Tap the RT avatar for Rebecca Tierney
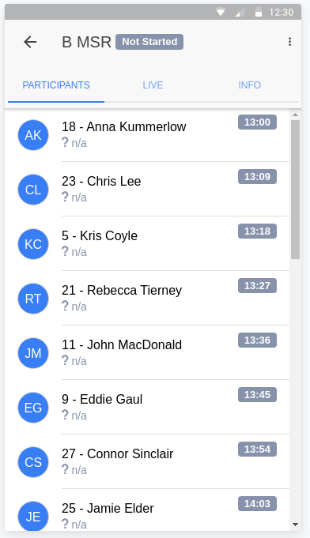The width and height of the screenshot is (310, 538). [x=33, y=299]
